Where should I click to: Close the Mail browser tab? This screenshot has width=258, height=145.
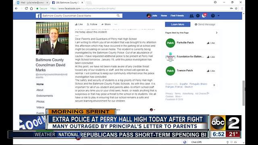pyautogui.click(x=47, y=2)
